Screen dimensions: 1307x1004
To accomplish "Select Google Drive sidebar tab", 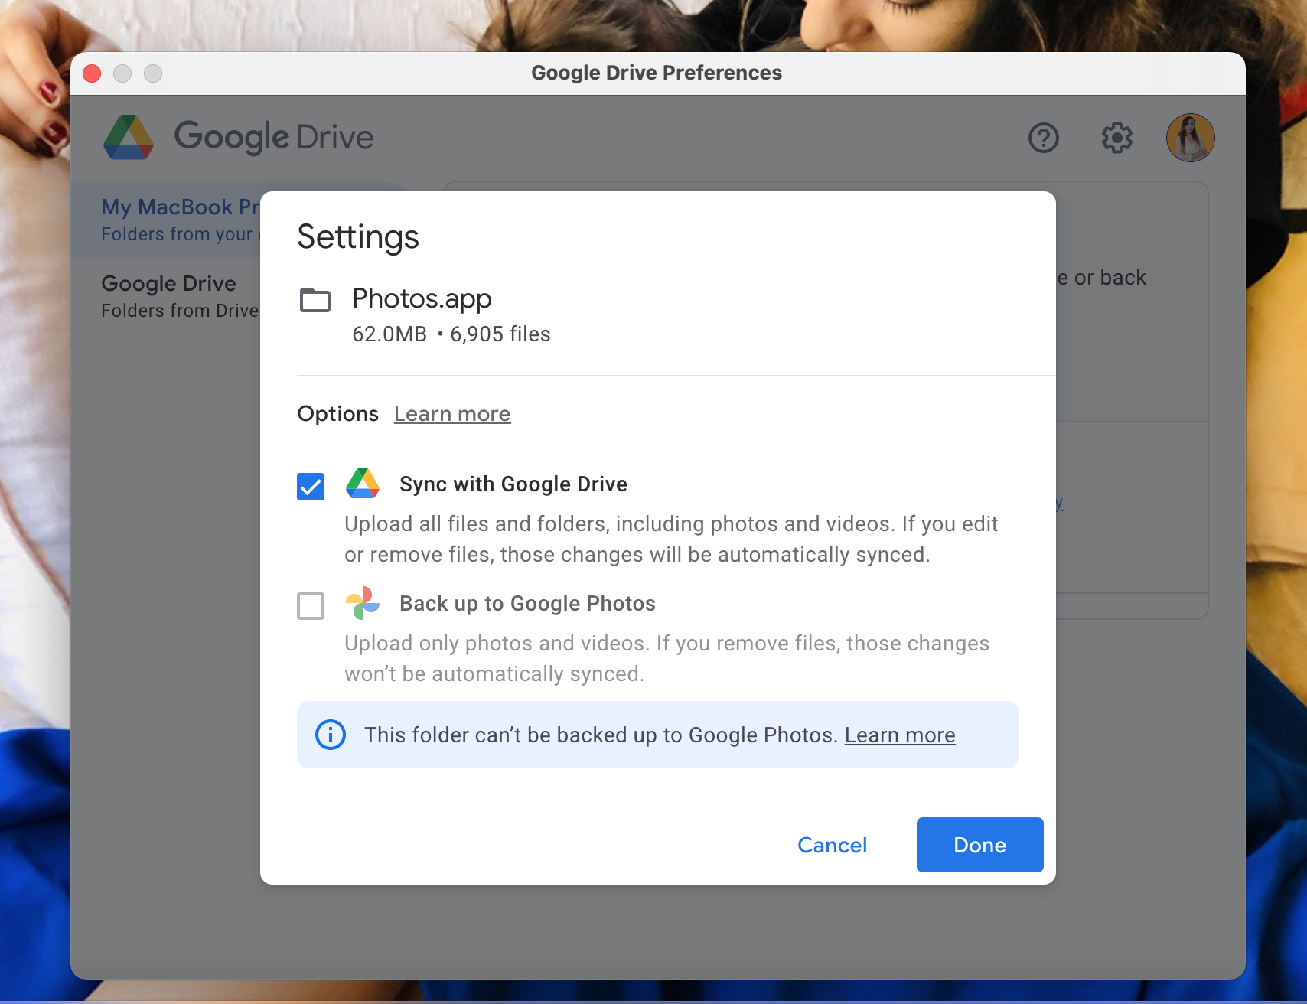I will [x=181, y=295].
